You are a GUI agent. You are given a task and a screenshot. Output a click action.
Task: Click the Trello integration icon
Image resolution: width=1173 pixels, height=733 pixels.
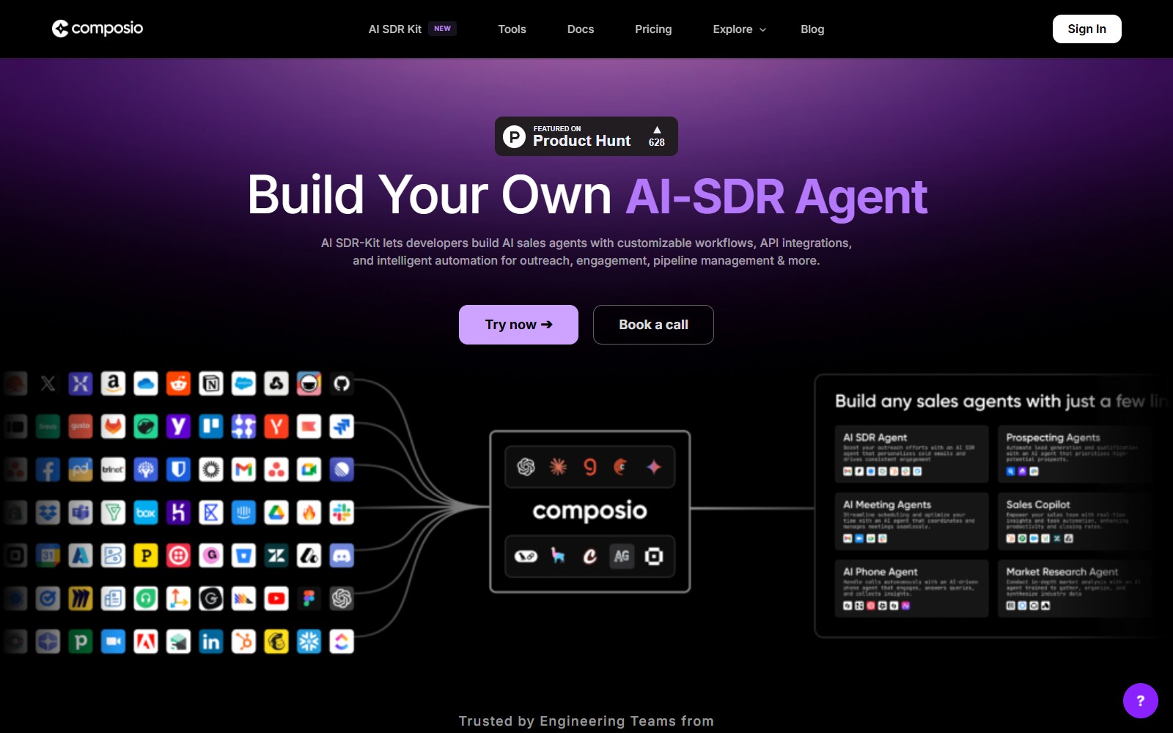(211, 427)
